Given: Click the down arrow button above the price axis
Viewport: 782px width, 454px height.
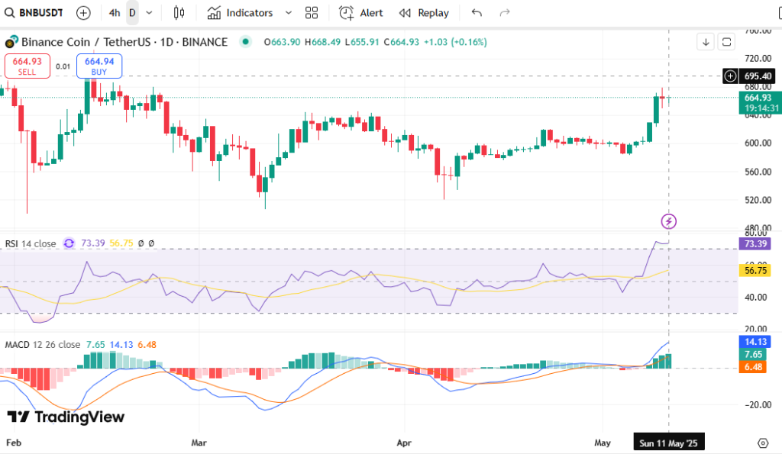Looking at the screenshot, I should [706, 42].
